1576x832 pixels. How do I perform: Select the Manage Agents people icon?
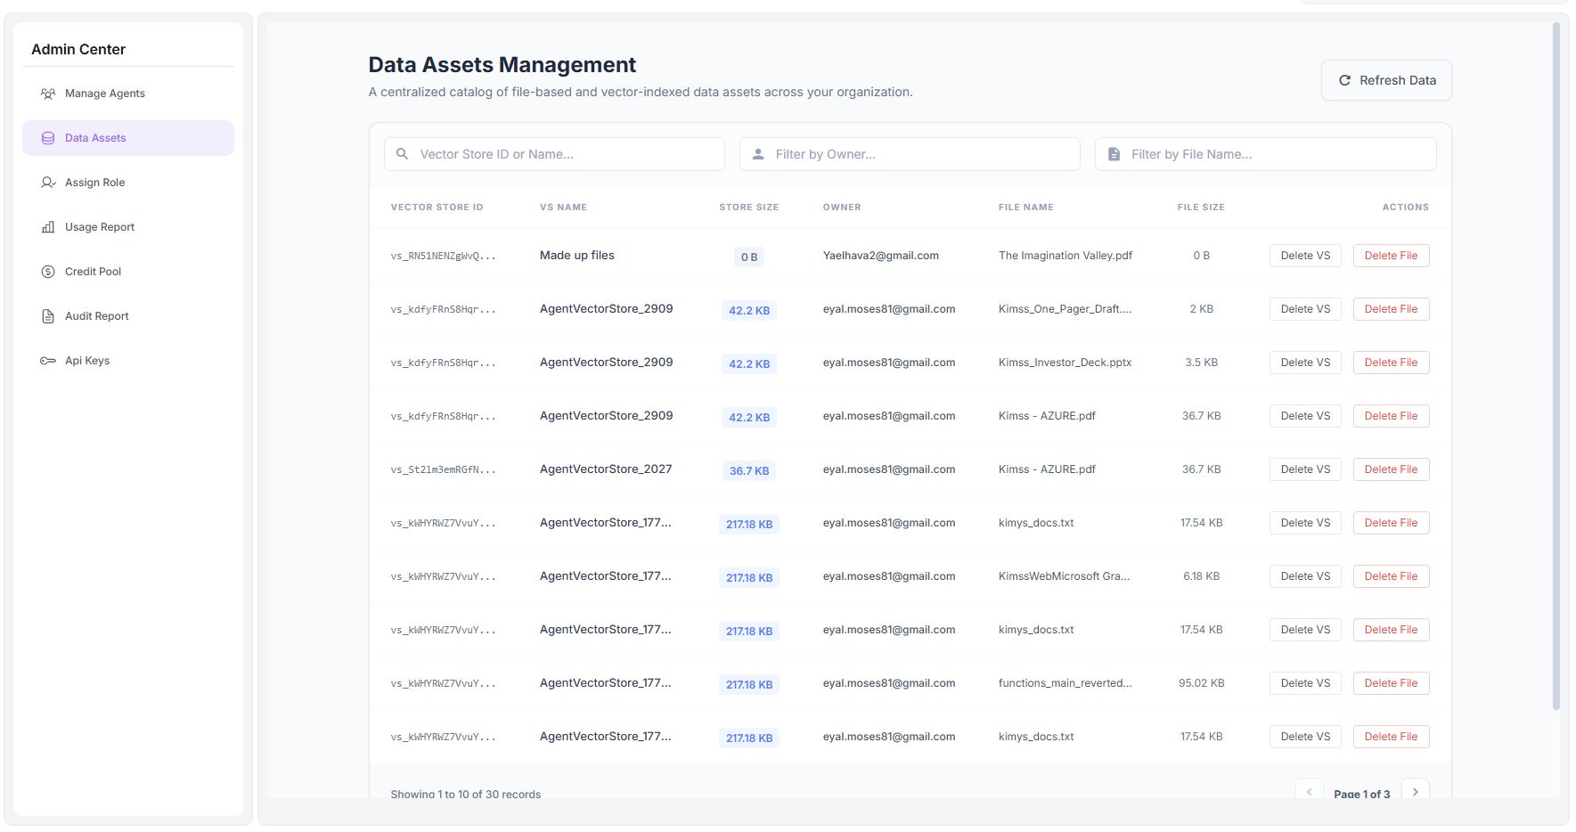[x=46, y=93]
